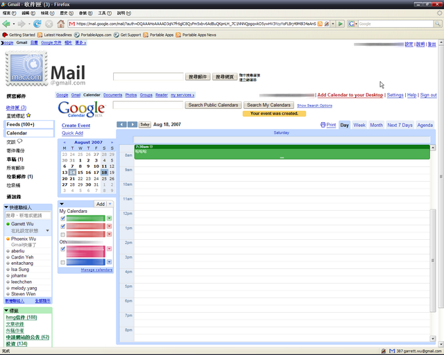Viewport: 444px width, 355px height.
Task: Click the Firefox back arrow button
Action: pyautogui.click(x=6, y=24)
